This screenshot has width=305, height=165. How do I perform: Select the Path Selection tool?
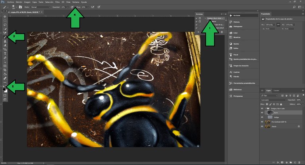click(x=5, y=62)
